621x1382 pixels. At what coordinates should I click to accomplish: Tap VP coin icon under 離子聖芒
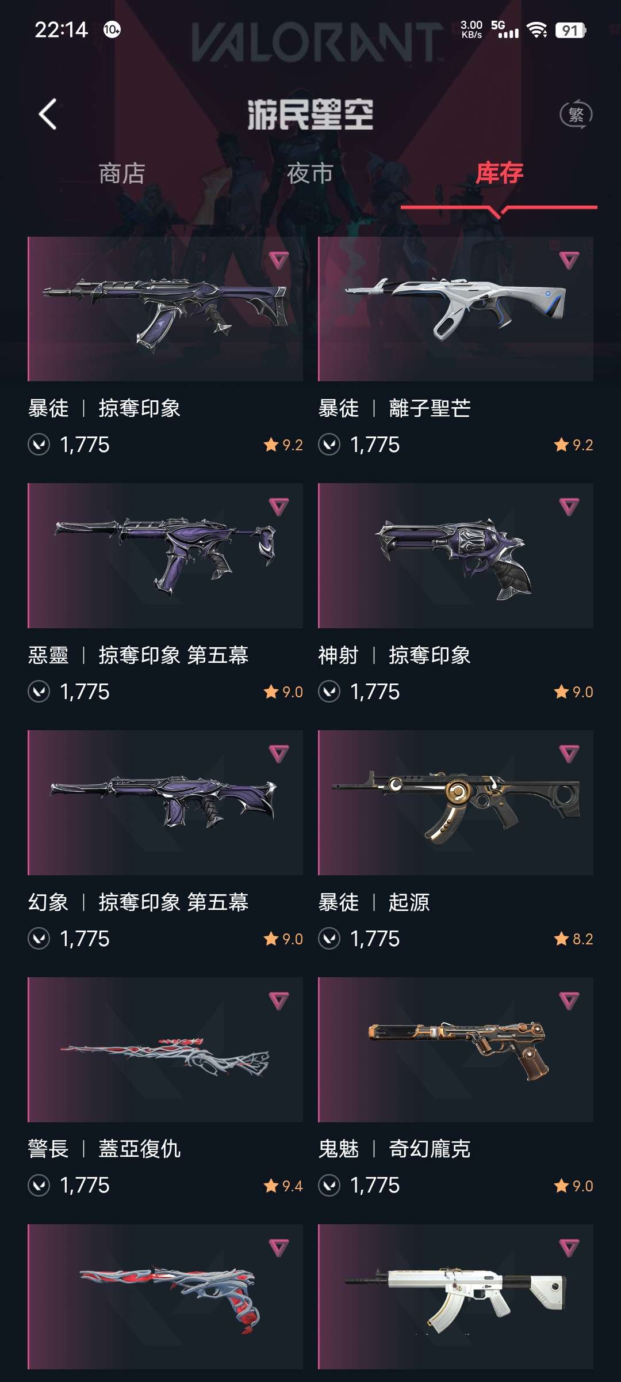tap(329, 445)
